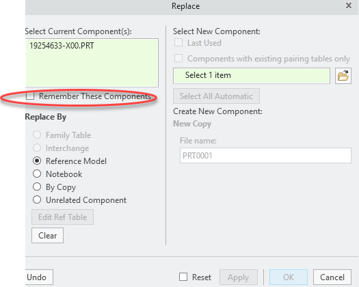Screen dimensions: 359x287
Task: Click the Clear button
Action: tap(47, 236)
